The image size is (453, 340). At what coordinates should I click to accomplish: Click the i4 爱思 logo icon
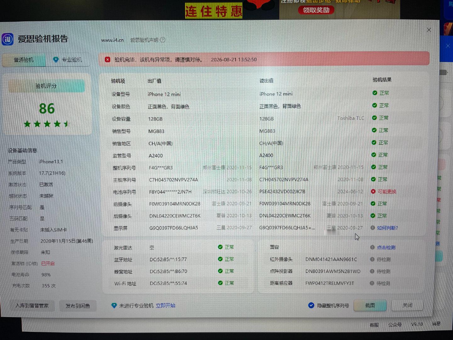point(8,39)
